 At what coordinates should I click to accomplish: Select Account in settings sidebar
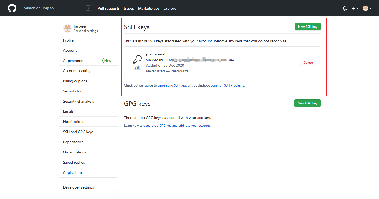[x=88, y=50]
